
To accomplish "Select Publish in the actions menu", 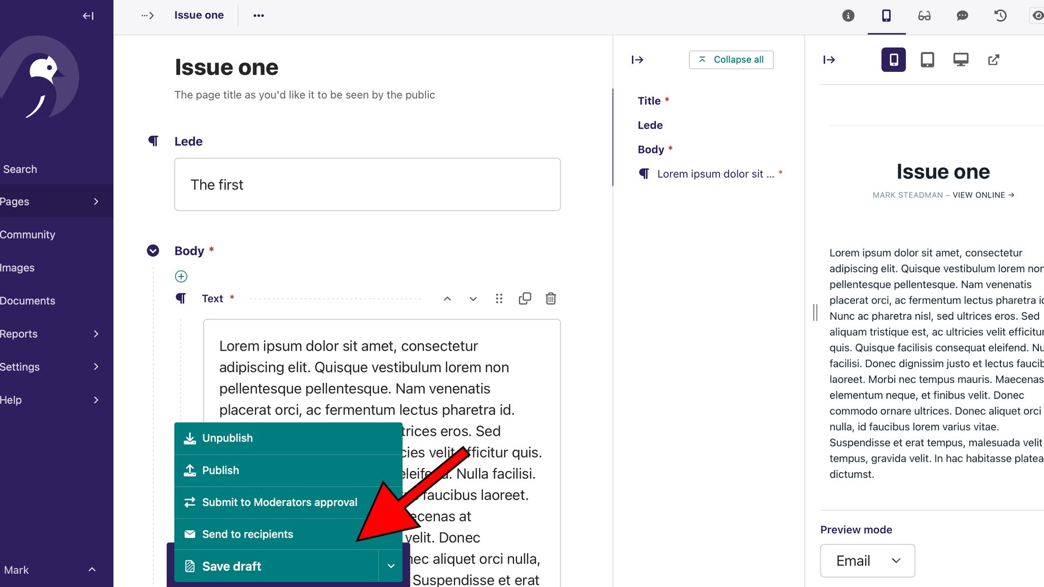I will click(x=220, y=470).
